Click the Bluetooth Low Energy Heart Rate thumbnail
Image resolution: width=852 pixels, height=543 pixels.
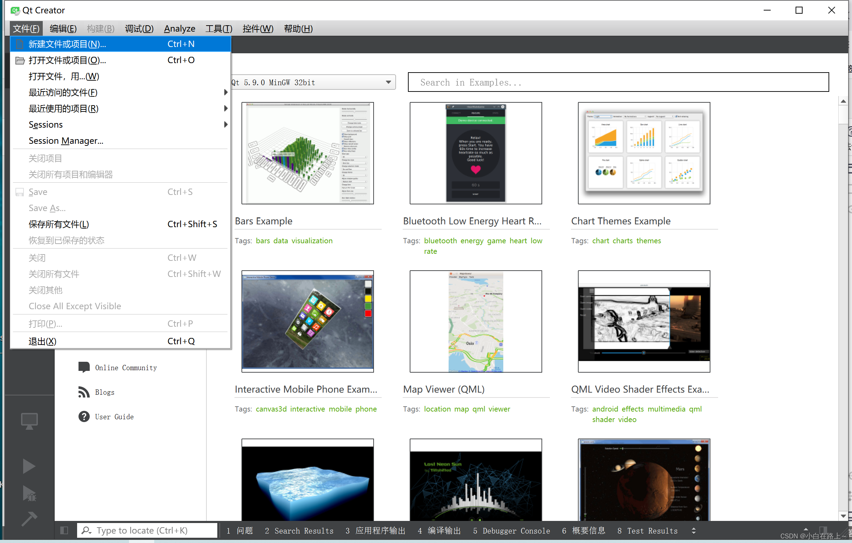pyautogui.click(x=472, y=153)
